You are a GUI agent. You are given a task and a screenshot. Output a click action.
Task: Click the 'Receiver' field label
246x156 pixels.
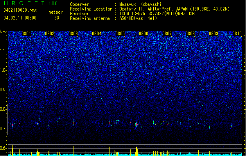(79, 14)
